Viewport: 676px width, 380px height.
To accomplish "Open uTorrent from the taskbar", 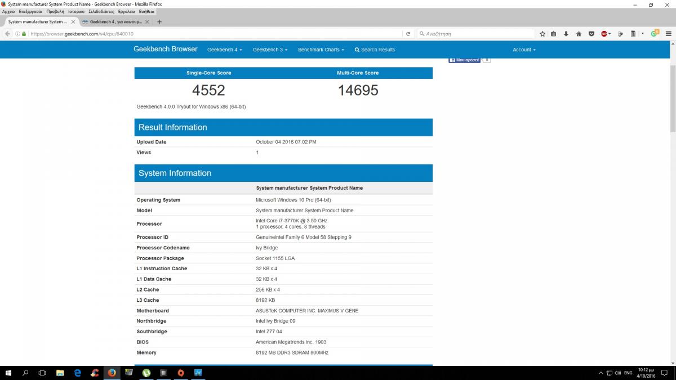I will coord(146,373).
